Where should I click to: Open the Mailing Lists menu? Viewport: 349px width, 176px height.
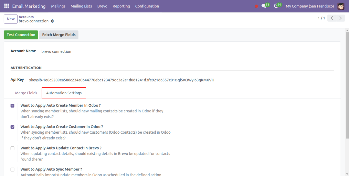click(81, 6)
